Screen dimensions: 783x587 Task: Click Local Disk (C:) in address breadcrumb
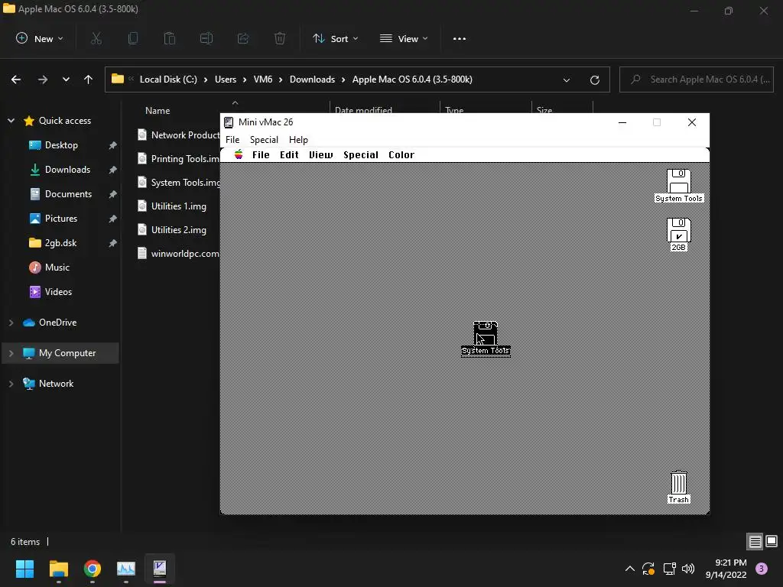(x=168, y=79)
